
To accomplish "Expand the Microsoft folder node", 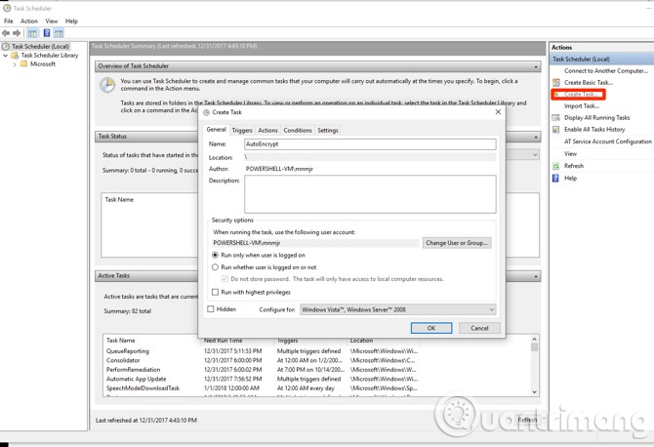I will coord(15,64).
